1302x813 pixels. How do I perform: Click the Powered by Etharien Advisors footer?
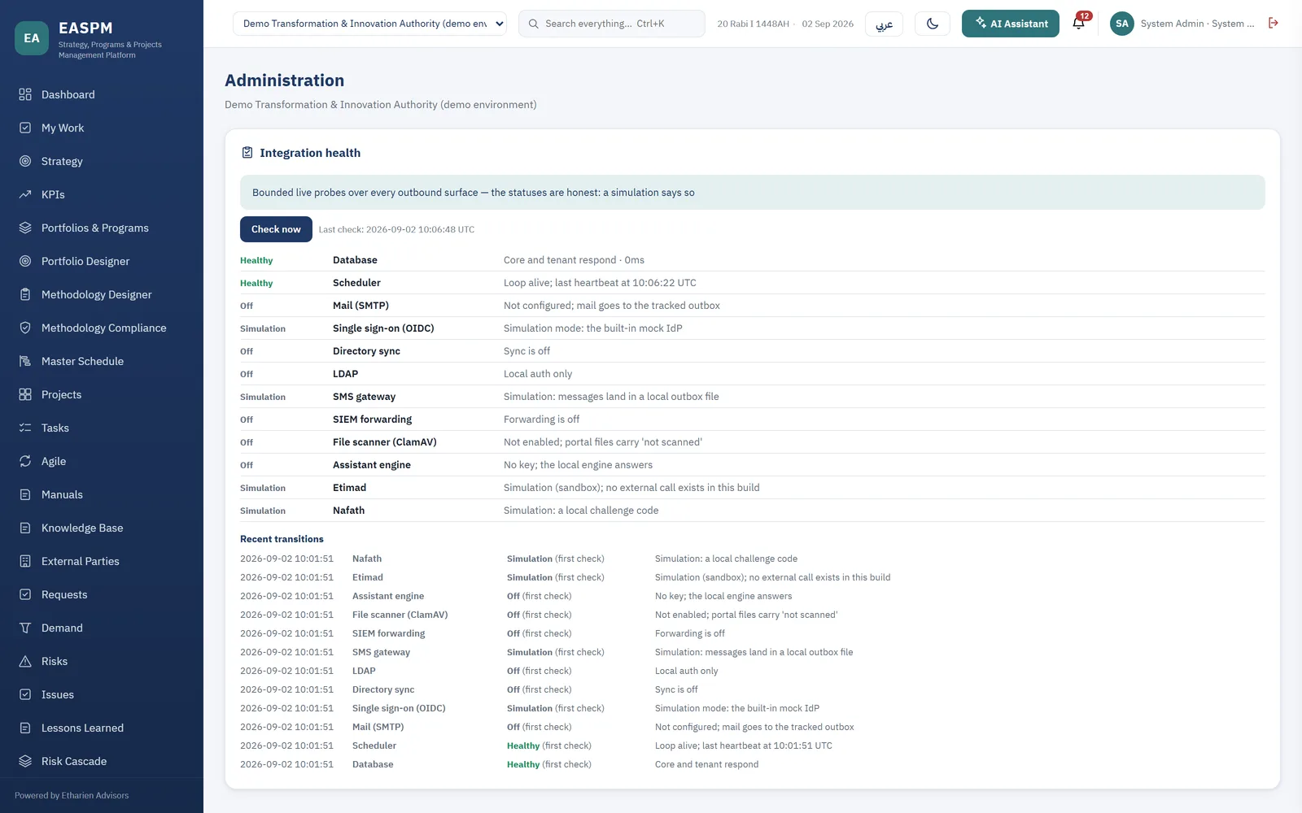[72, 795]
